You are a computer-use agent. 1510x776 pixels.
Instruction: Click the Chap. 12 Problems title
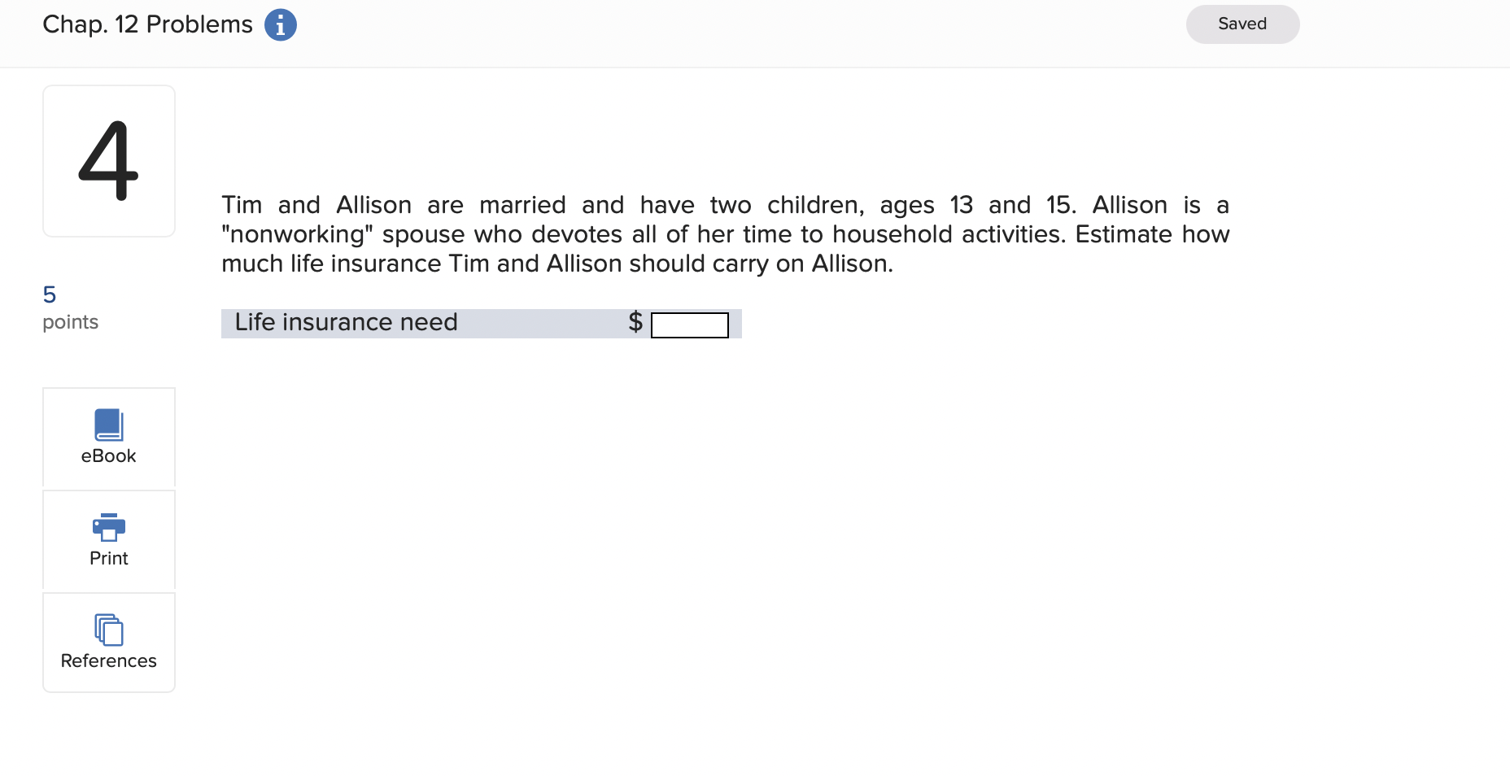click(x=147, y=24)
